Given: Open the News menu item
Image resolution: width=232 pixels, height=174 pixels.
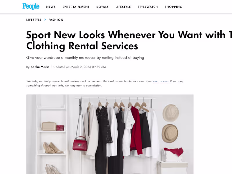Looking at the screenshot, I should 51,7.
